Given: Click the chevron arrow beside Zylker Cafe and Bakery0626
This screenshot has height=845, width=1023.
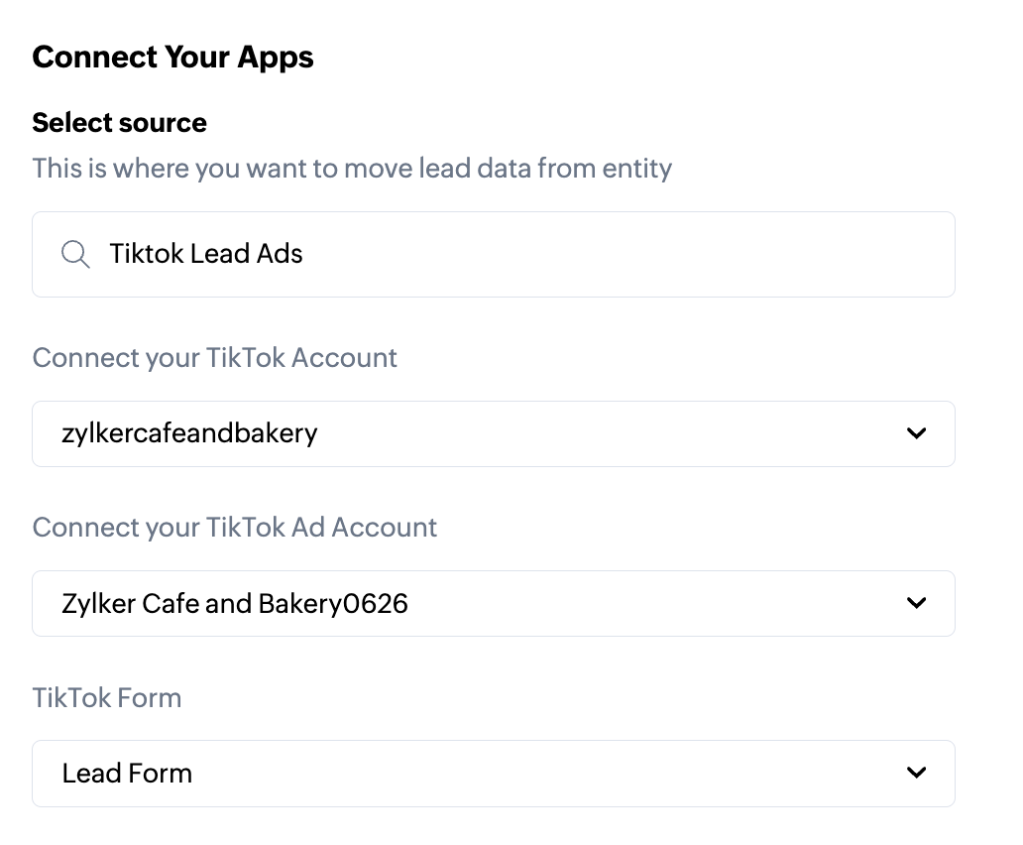Looking at the screenshot, I should pyautogui.click(x=917, y=603).
